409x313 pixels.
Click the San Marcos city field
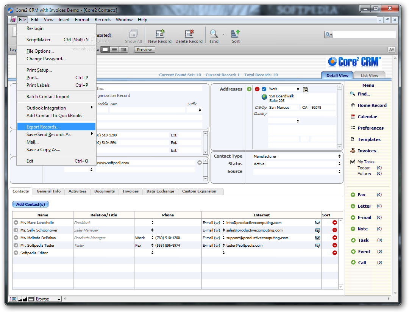284,108
